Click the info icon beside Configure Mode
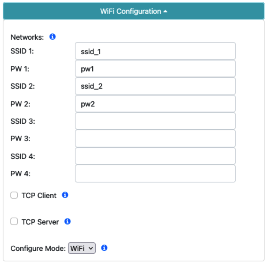 click(104, 248)
